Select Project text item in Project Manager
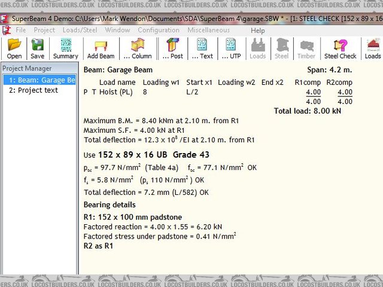 point(34,90)
